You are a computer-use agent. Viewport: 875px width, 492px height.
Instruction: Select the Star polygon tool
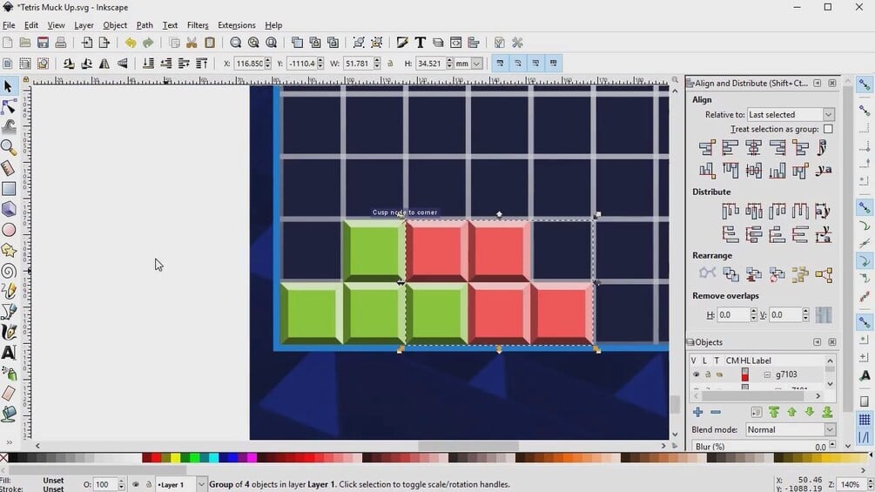pyautogui.click(x=9, y=250)
